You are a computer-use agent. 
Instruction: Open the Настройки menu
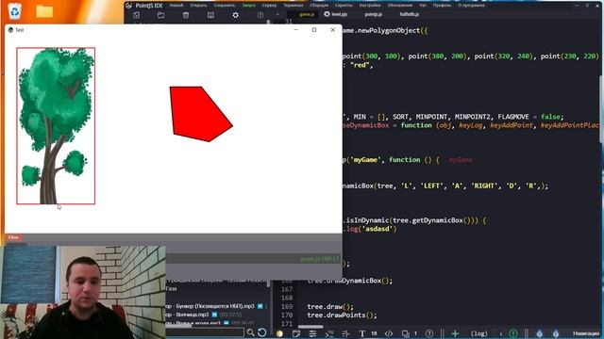pyautogui.click(x=370, y=6)
